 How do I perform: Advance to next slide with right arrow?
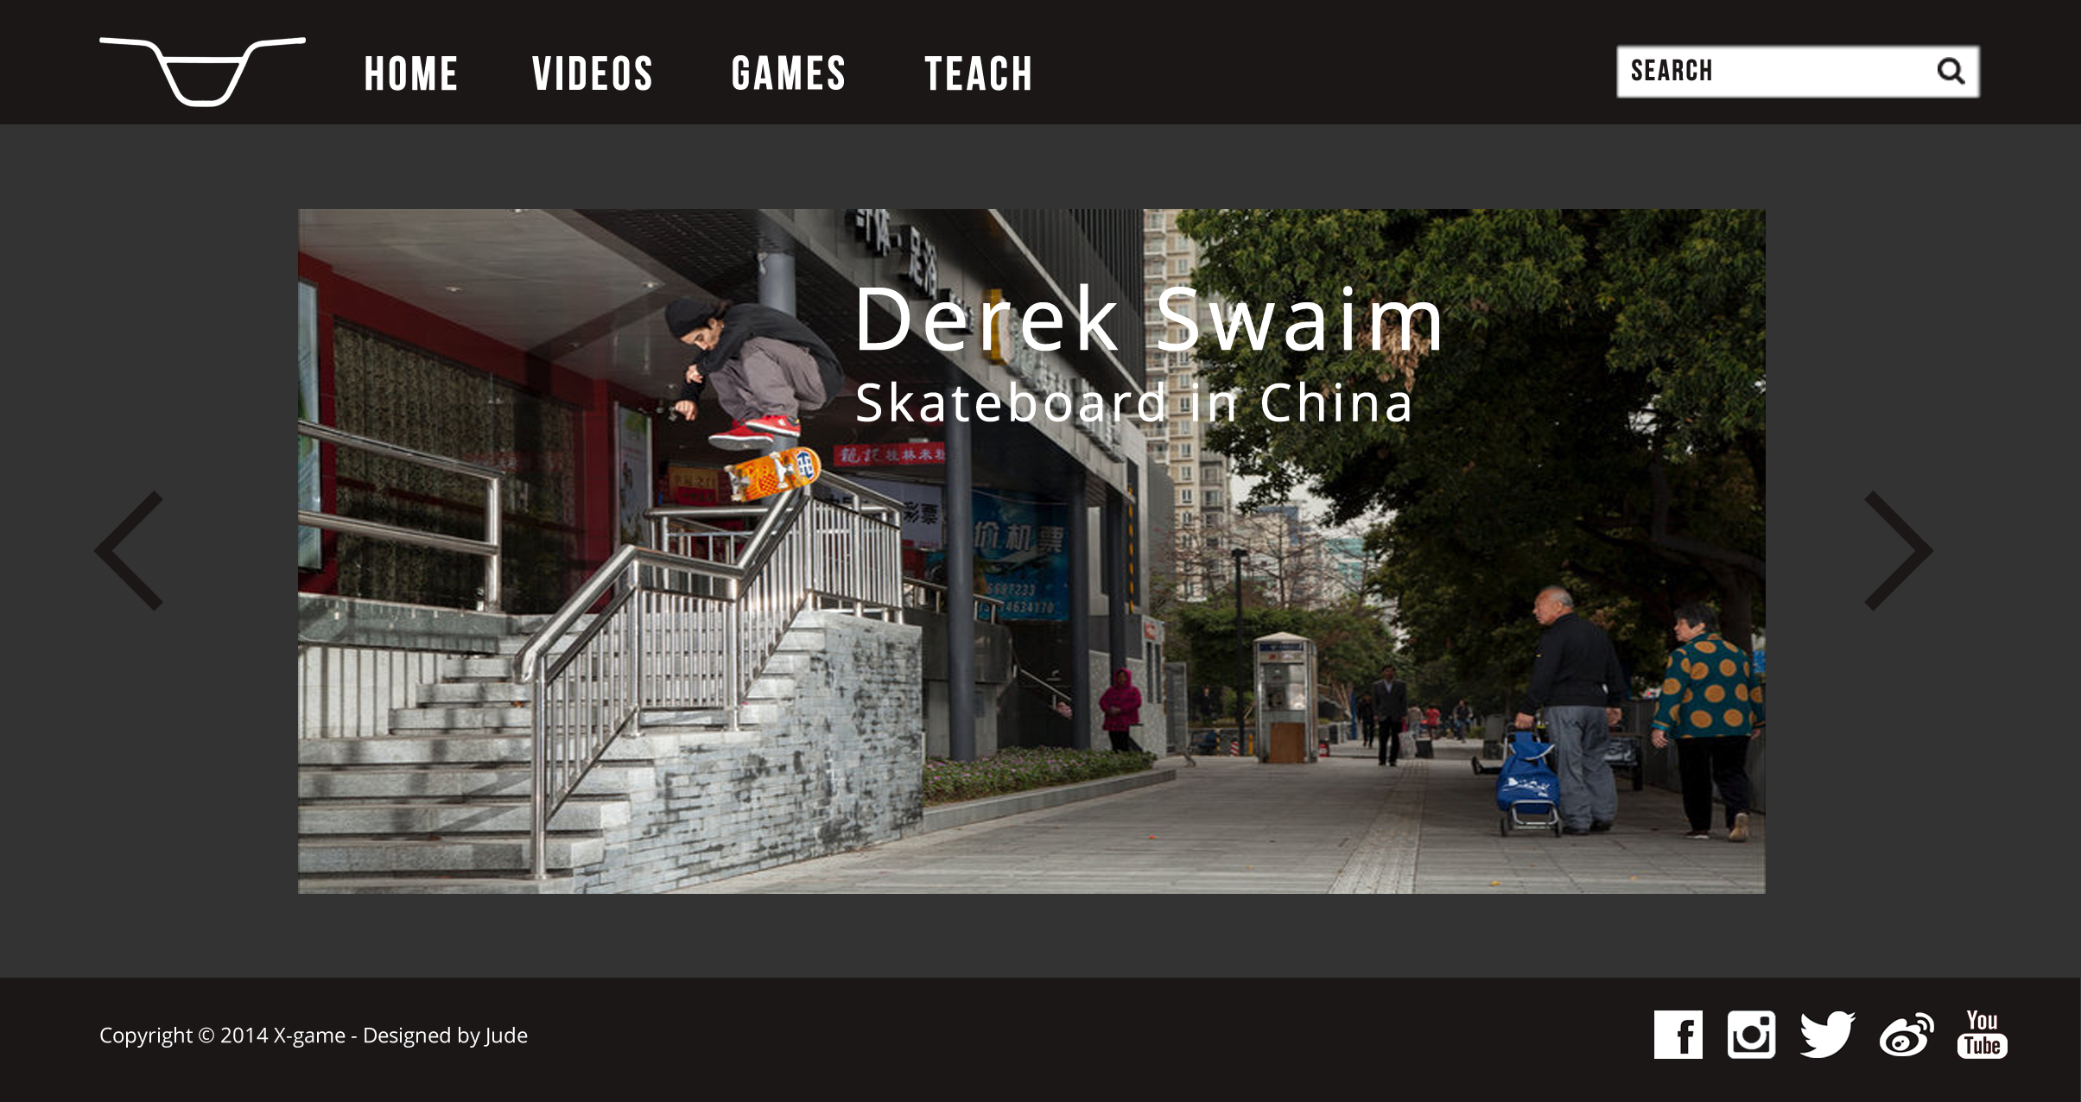[x=1899, y=551]
